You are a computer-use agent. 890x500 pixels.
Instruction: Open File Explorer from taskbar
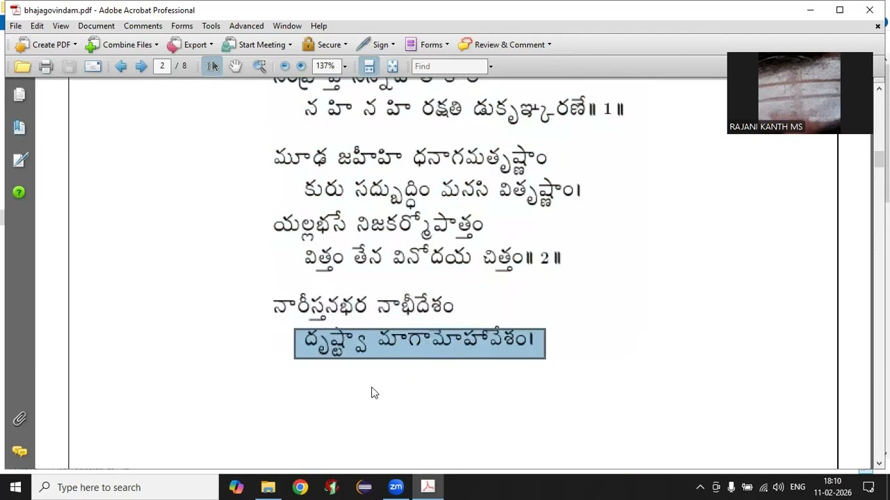point(268,487)
